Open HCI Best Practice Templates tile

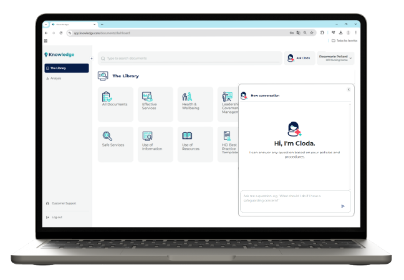point(227,144)
